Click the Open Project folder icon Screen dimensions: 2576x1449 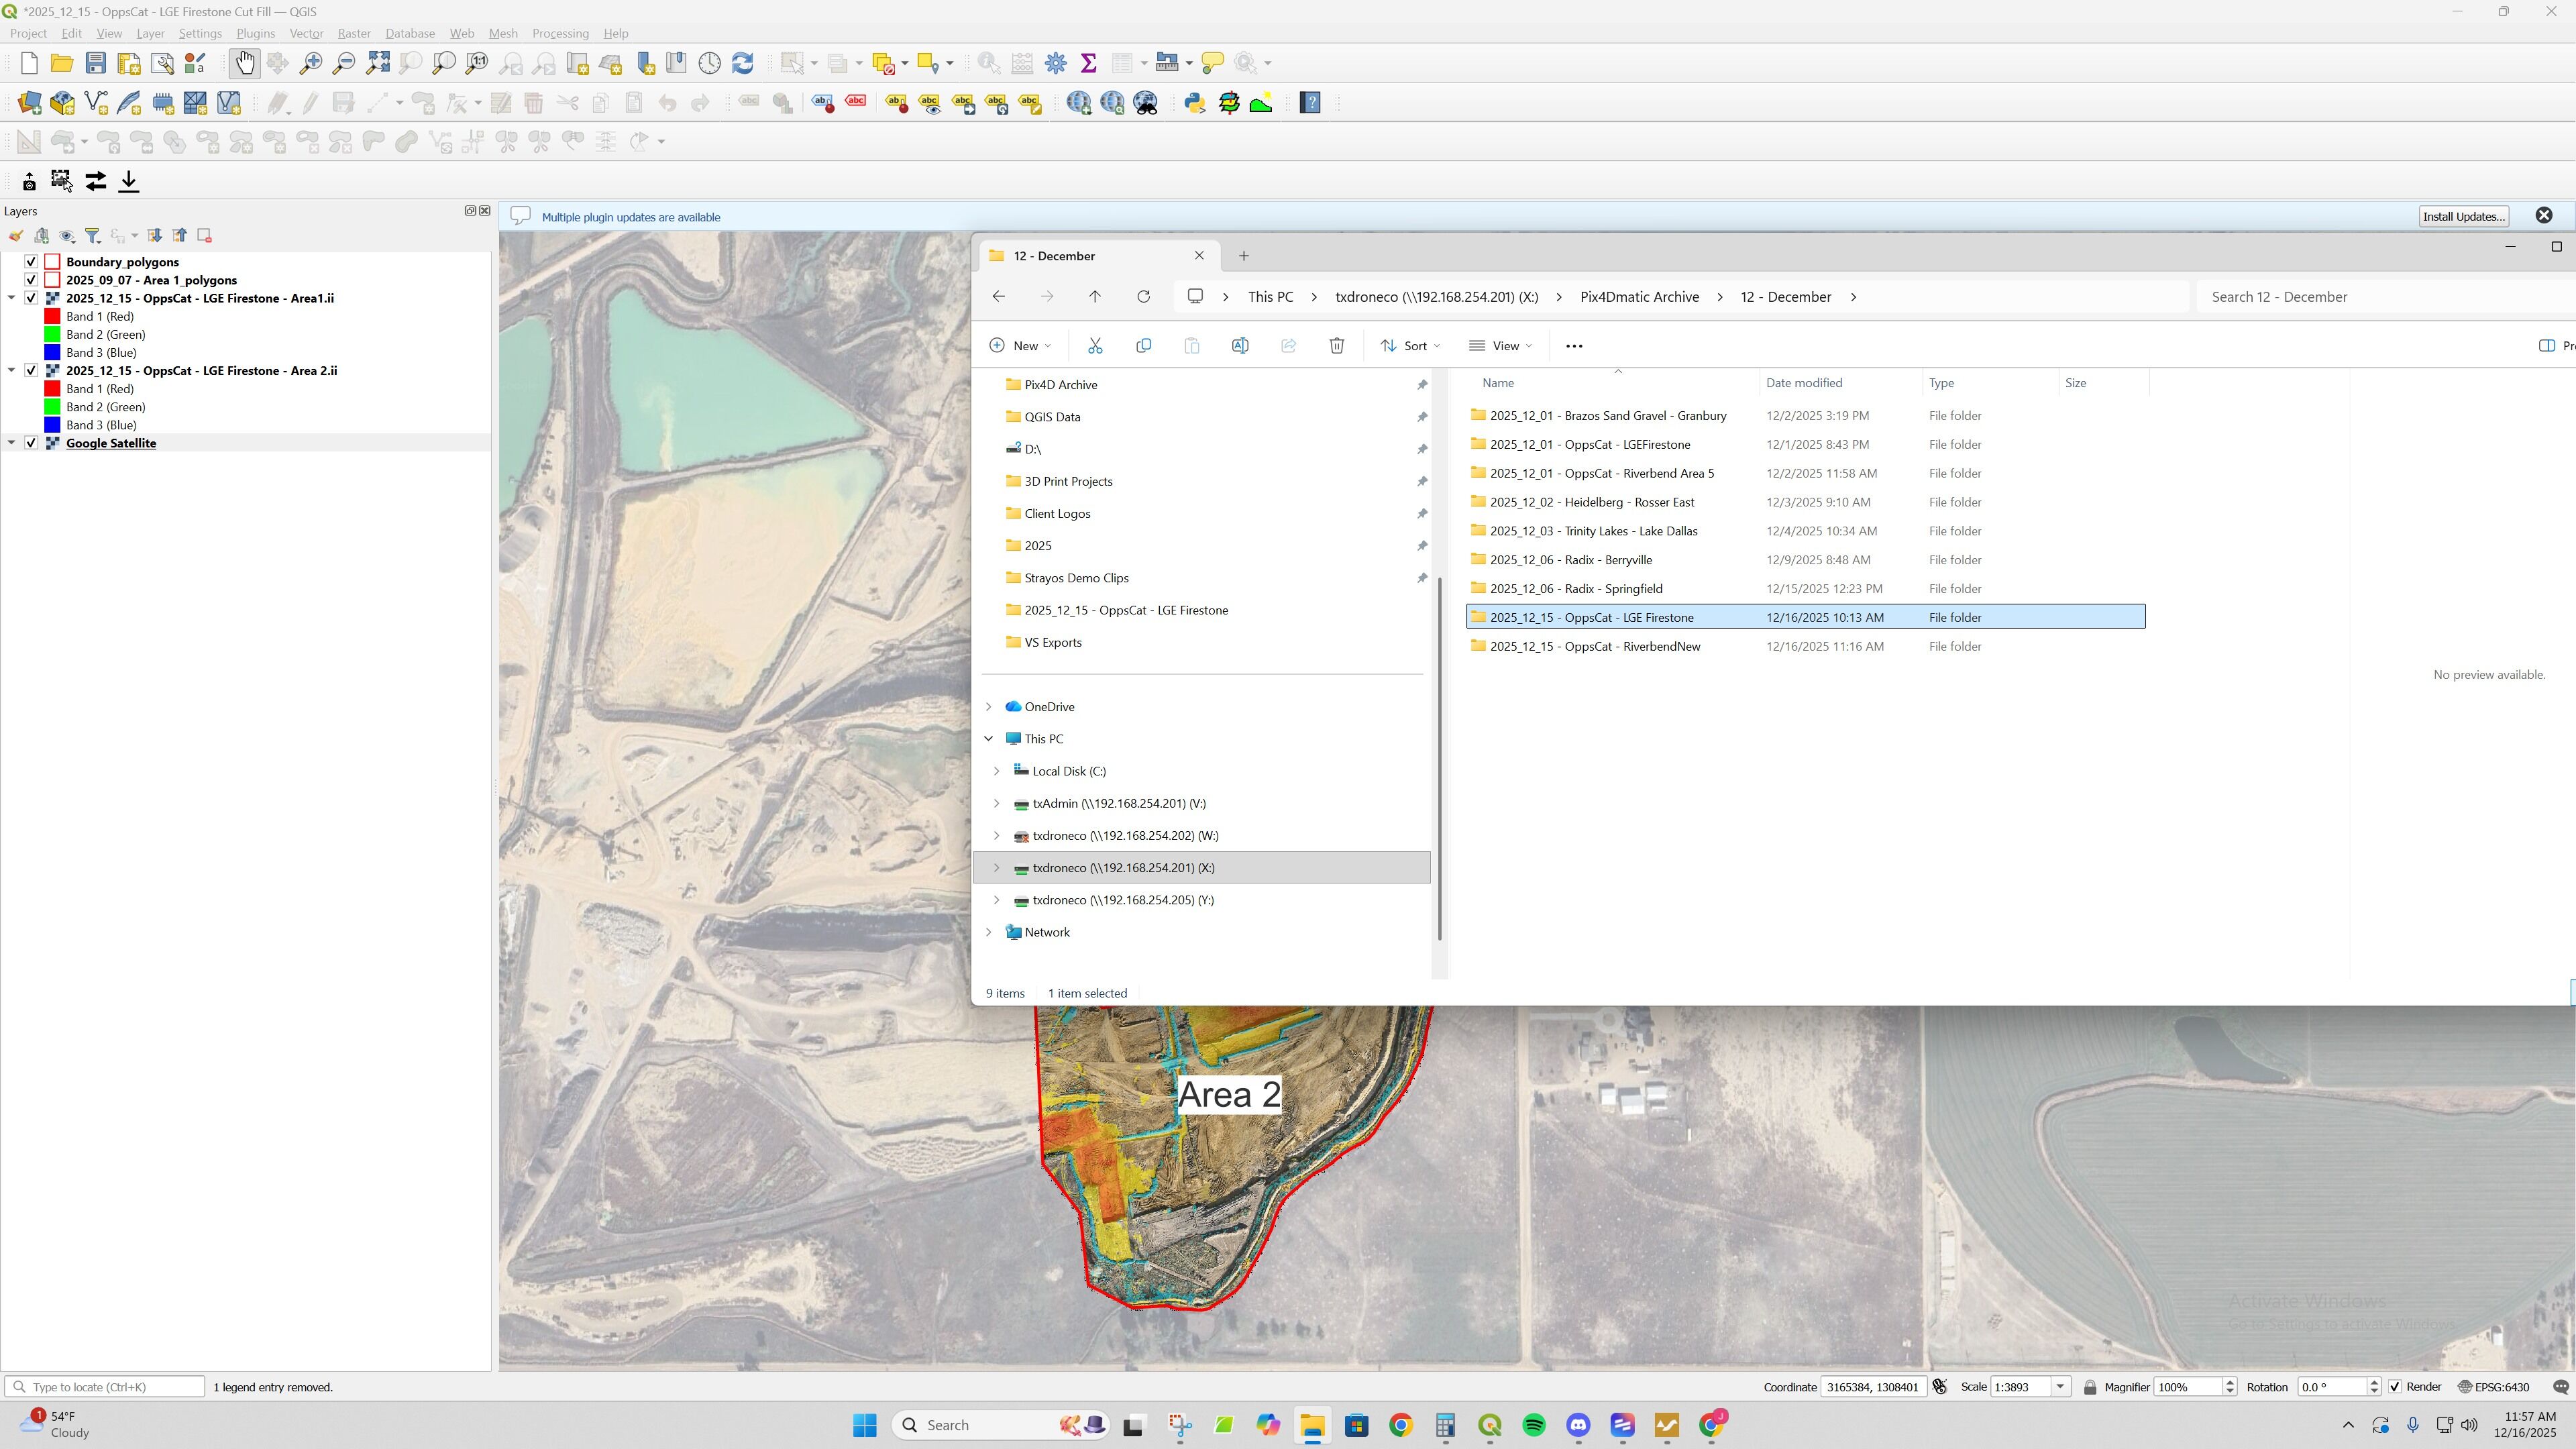point(62,64)
